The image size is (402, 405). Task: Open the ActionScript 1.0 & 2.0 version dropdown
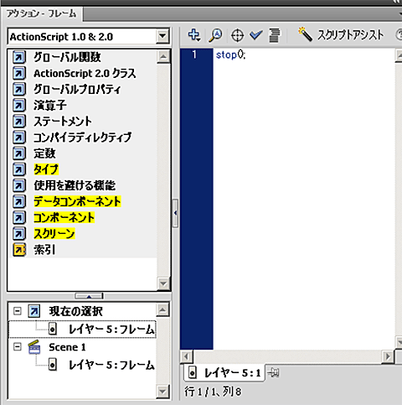tap(162, 36)
